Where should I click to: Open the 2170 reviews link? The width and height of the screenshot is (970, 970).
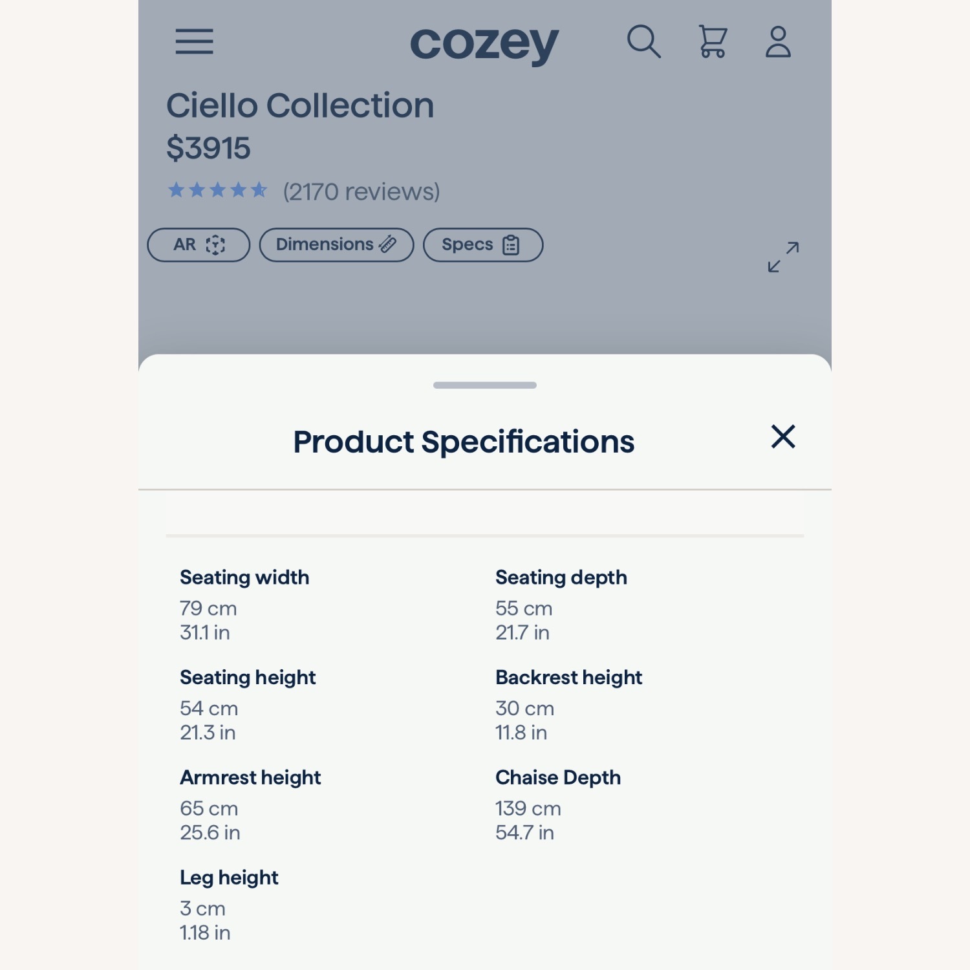[361, 191]
